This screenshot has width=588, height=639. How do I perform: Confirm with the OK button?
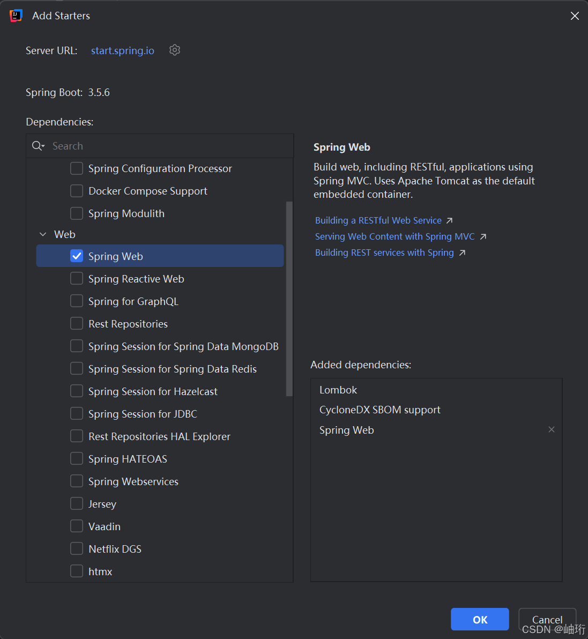pyautogui.click(x=480, y=620)
